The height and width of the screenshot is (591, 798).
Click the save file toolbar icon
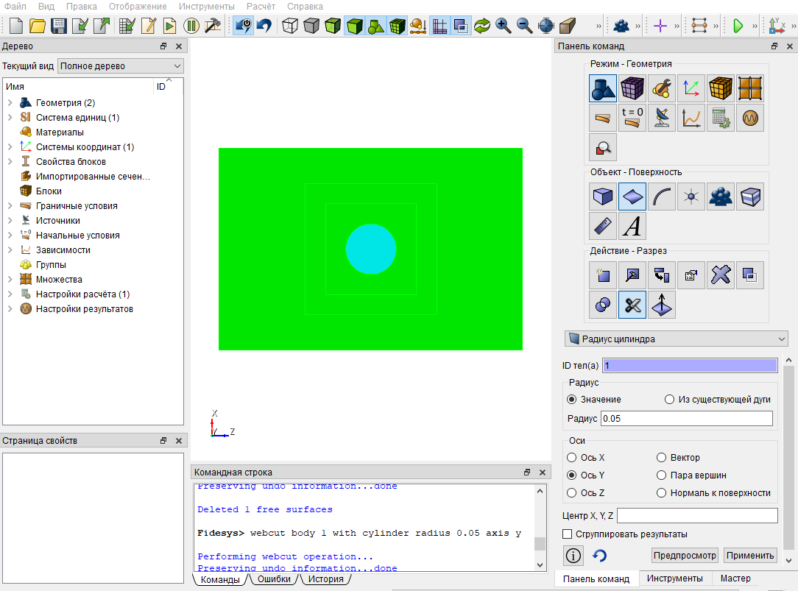tap(59, 26)
